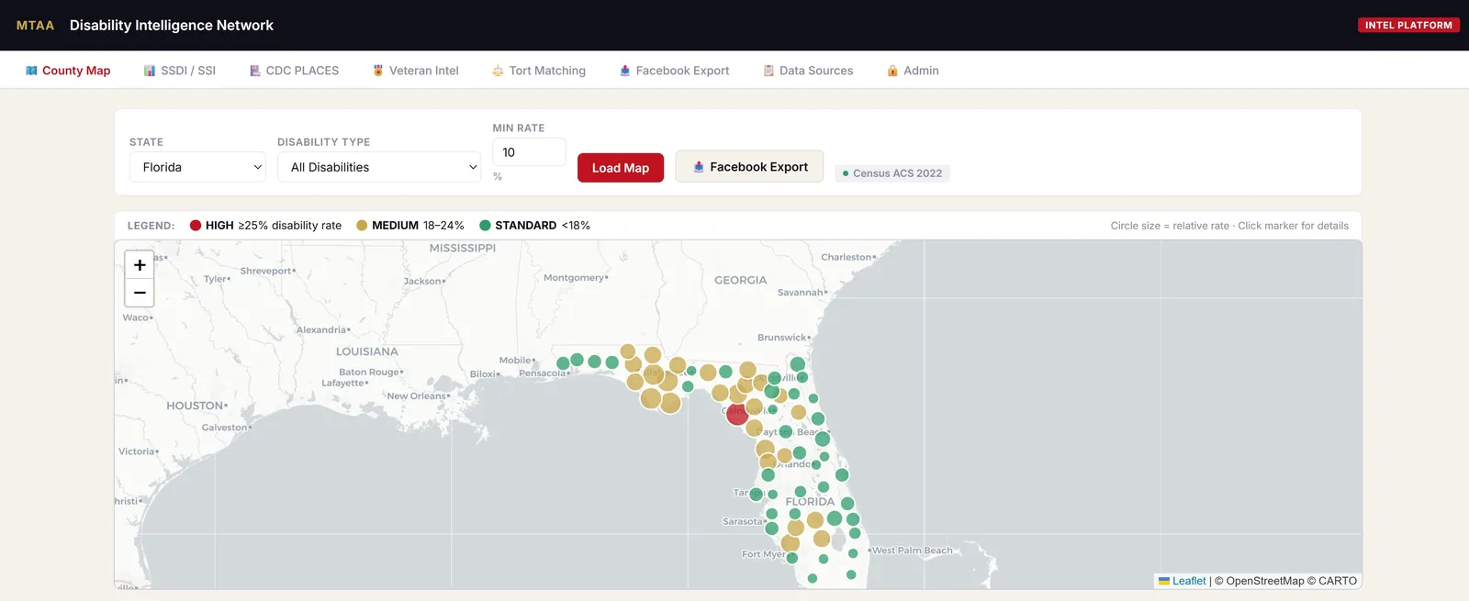Click the green STANDARD legend swatch
The width and height of the screenshot is (1469, 601).
click(485, 226)
